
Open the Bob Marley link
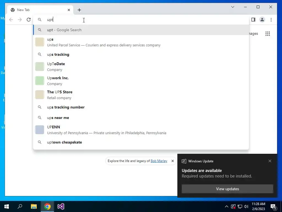pos(159,161)
